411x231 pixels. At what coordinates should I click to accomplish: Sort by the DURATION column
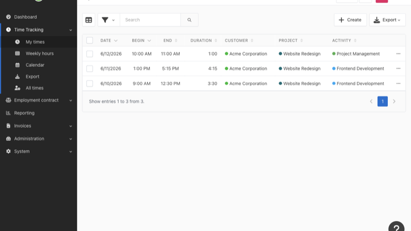[204, 41]
